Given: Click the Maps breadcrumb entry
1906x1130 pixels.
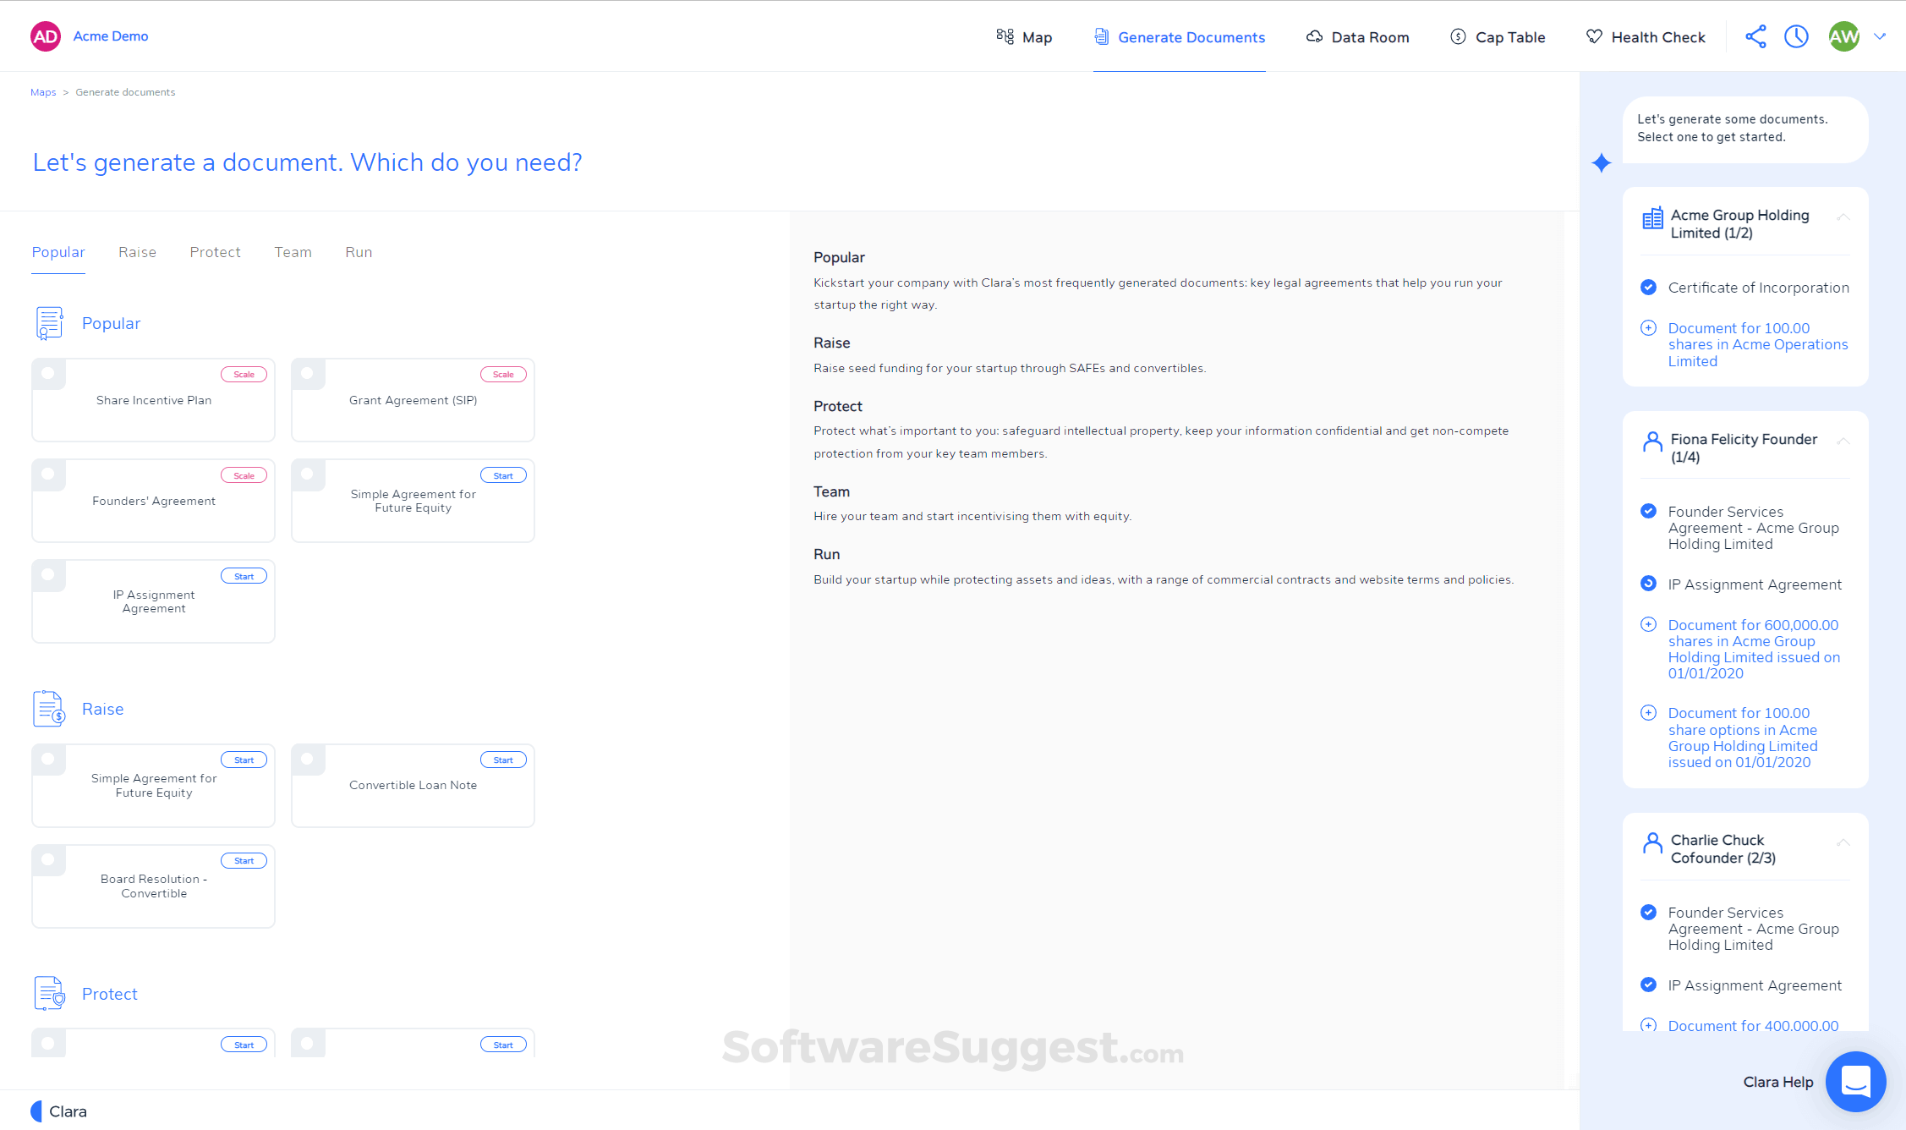Looking at the screenshot, I should [43, 91].
